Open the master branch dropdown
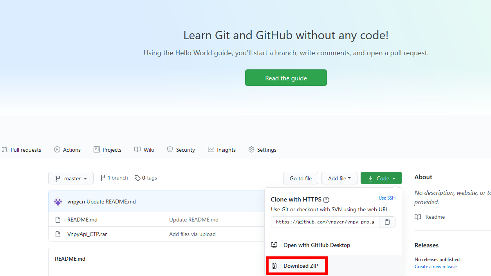 pyautogui.click(x=71, y=178)
